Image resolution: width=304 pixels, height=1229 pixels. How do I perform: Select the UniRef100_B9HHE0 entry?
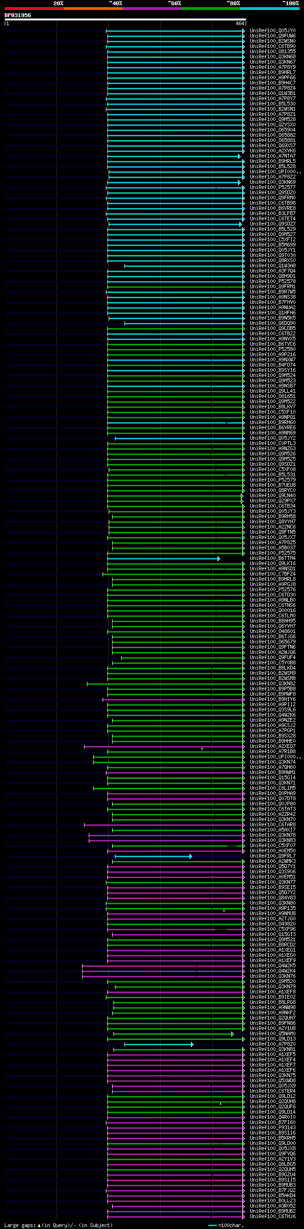coord(273,741)
